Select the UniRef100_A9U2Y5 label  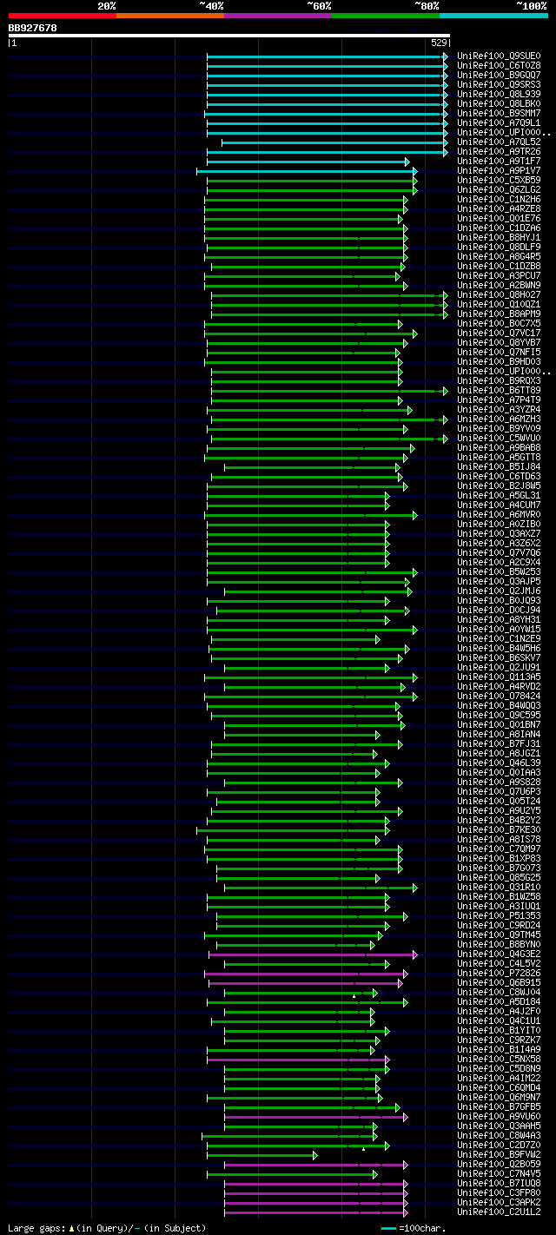(x=499, y=811)
